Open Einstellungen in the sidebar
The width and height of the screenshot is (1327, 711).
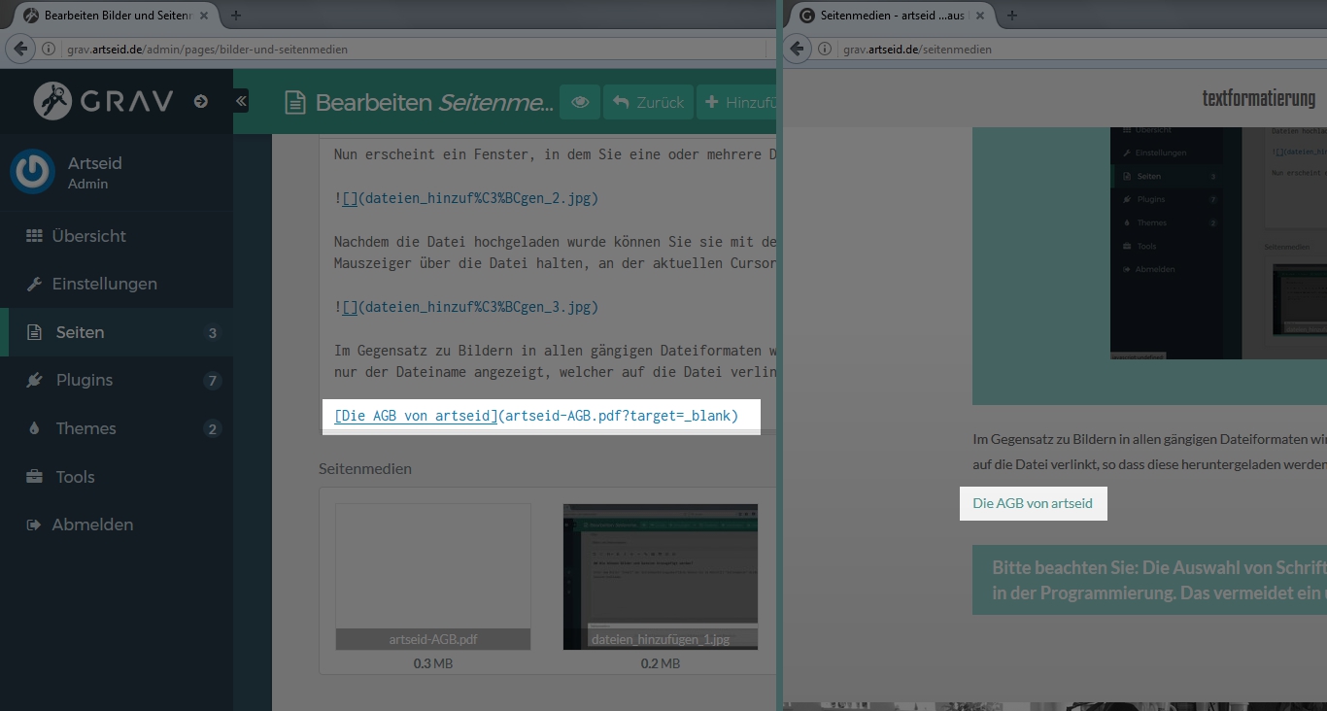tap(104, 284)
